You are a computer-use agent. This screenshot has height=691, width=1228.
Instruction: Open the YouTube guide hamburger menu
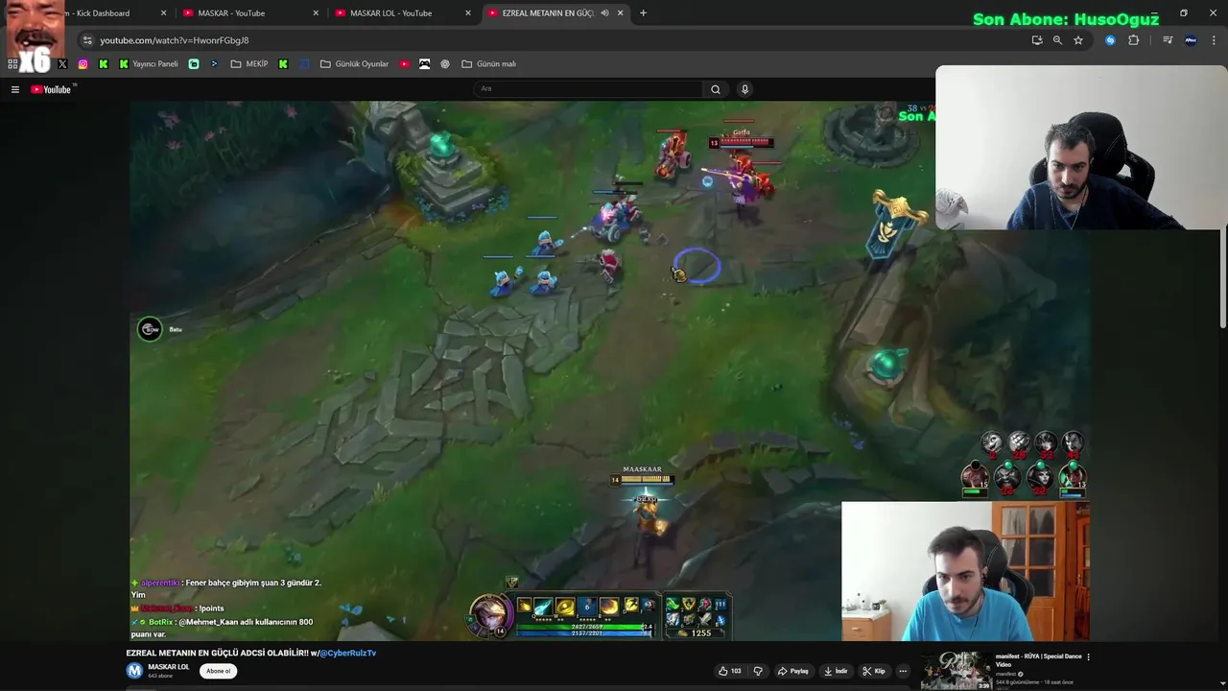click(15, 89)
